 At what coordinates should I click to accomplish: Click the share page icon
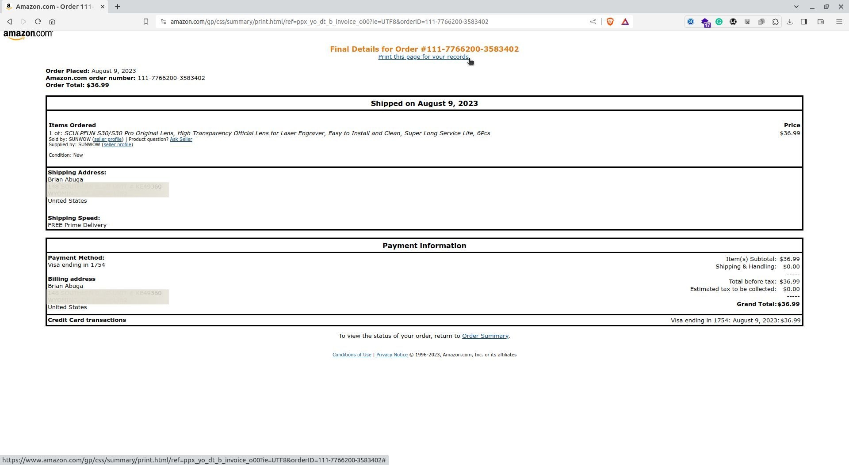593,21
